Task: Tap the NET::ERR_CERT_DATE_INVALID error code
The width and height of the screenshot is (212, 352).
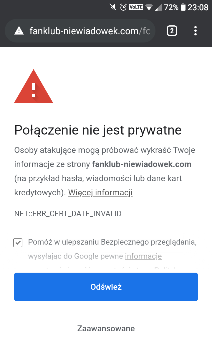Action: pyautogui.click(x=68, y=214)
